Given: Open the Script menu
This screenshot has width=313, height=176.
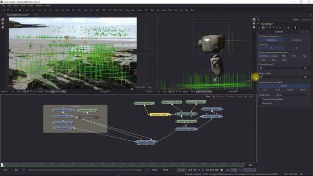Looking at the screenshot, I should (x=30, y=5).
